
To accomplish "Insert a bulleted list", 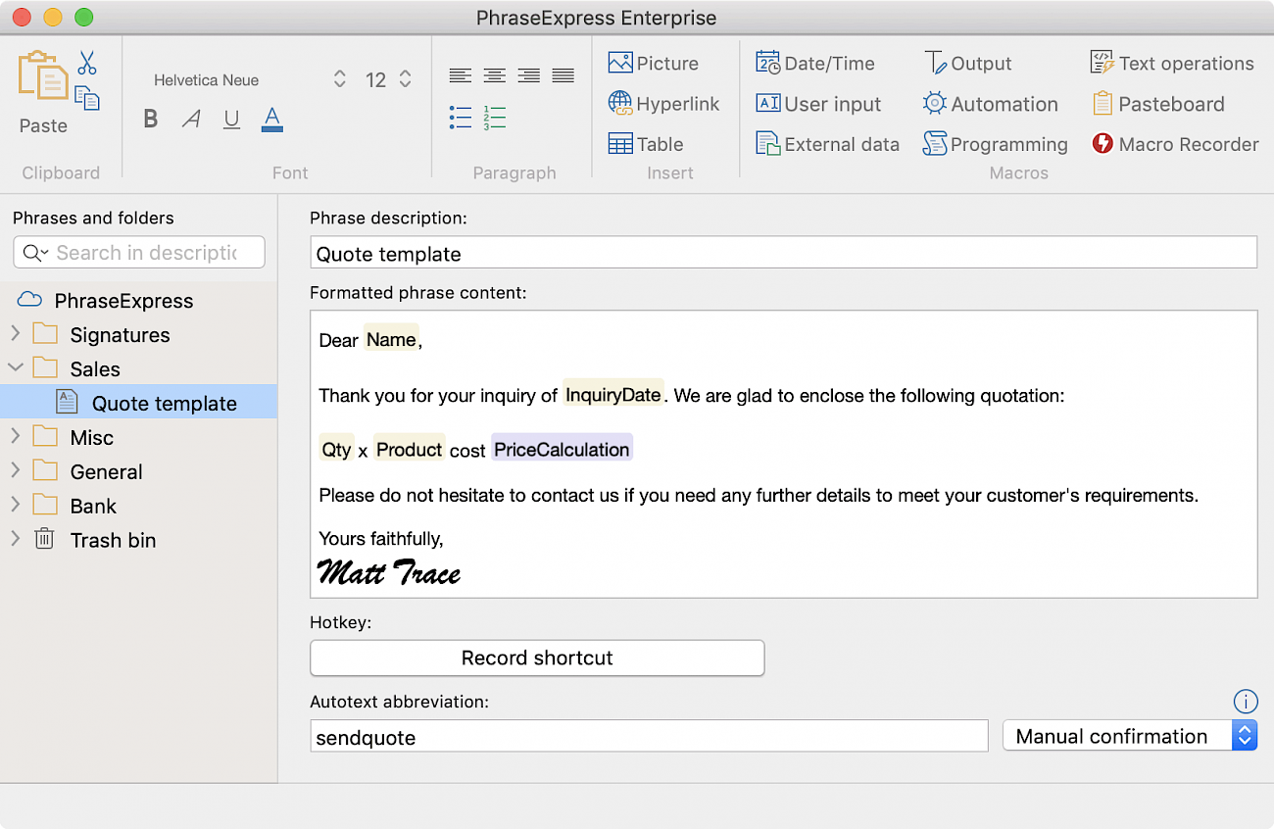I will coord(461,118).
